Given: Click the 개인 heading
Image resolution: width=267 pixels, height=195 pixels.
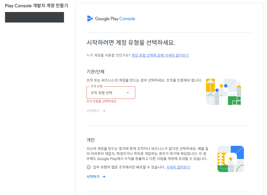Looking at the screenshot, I should [91, 140].
